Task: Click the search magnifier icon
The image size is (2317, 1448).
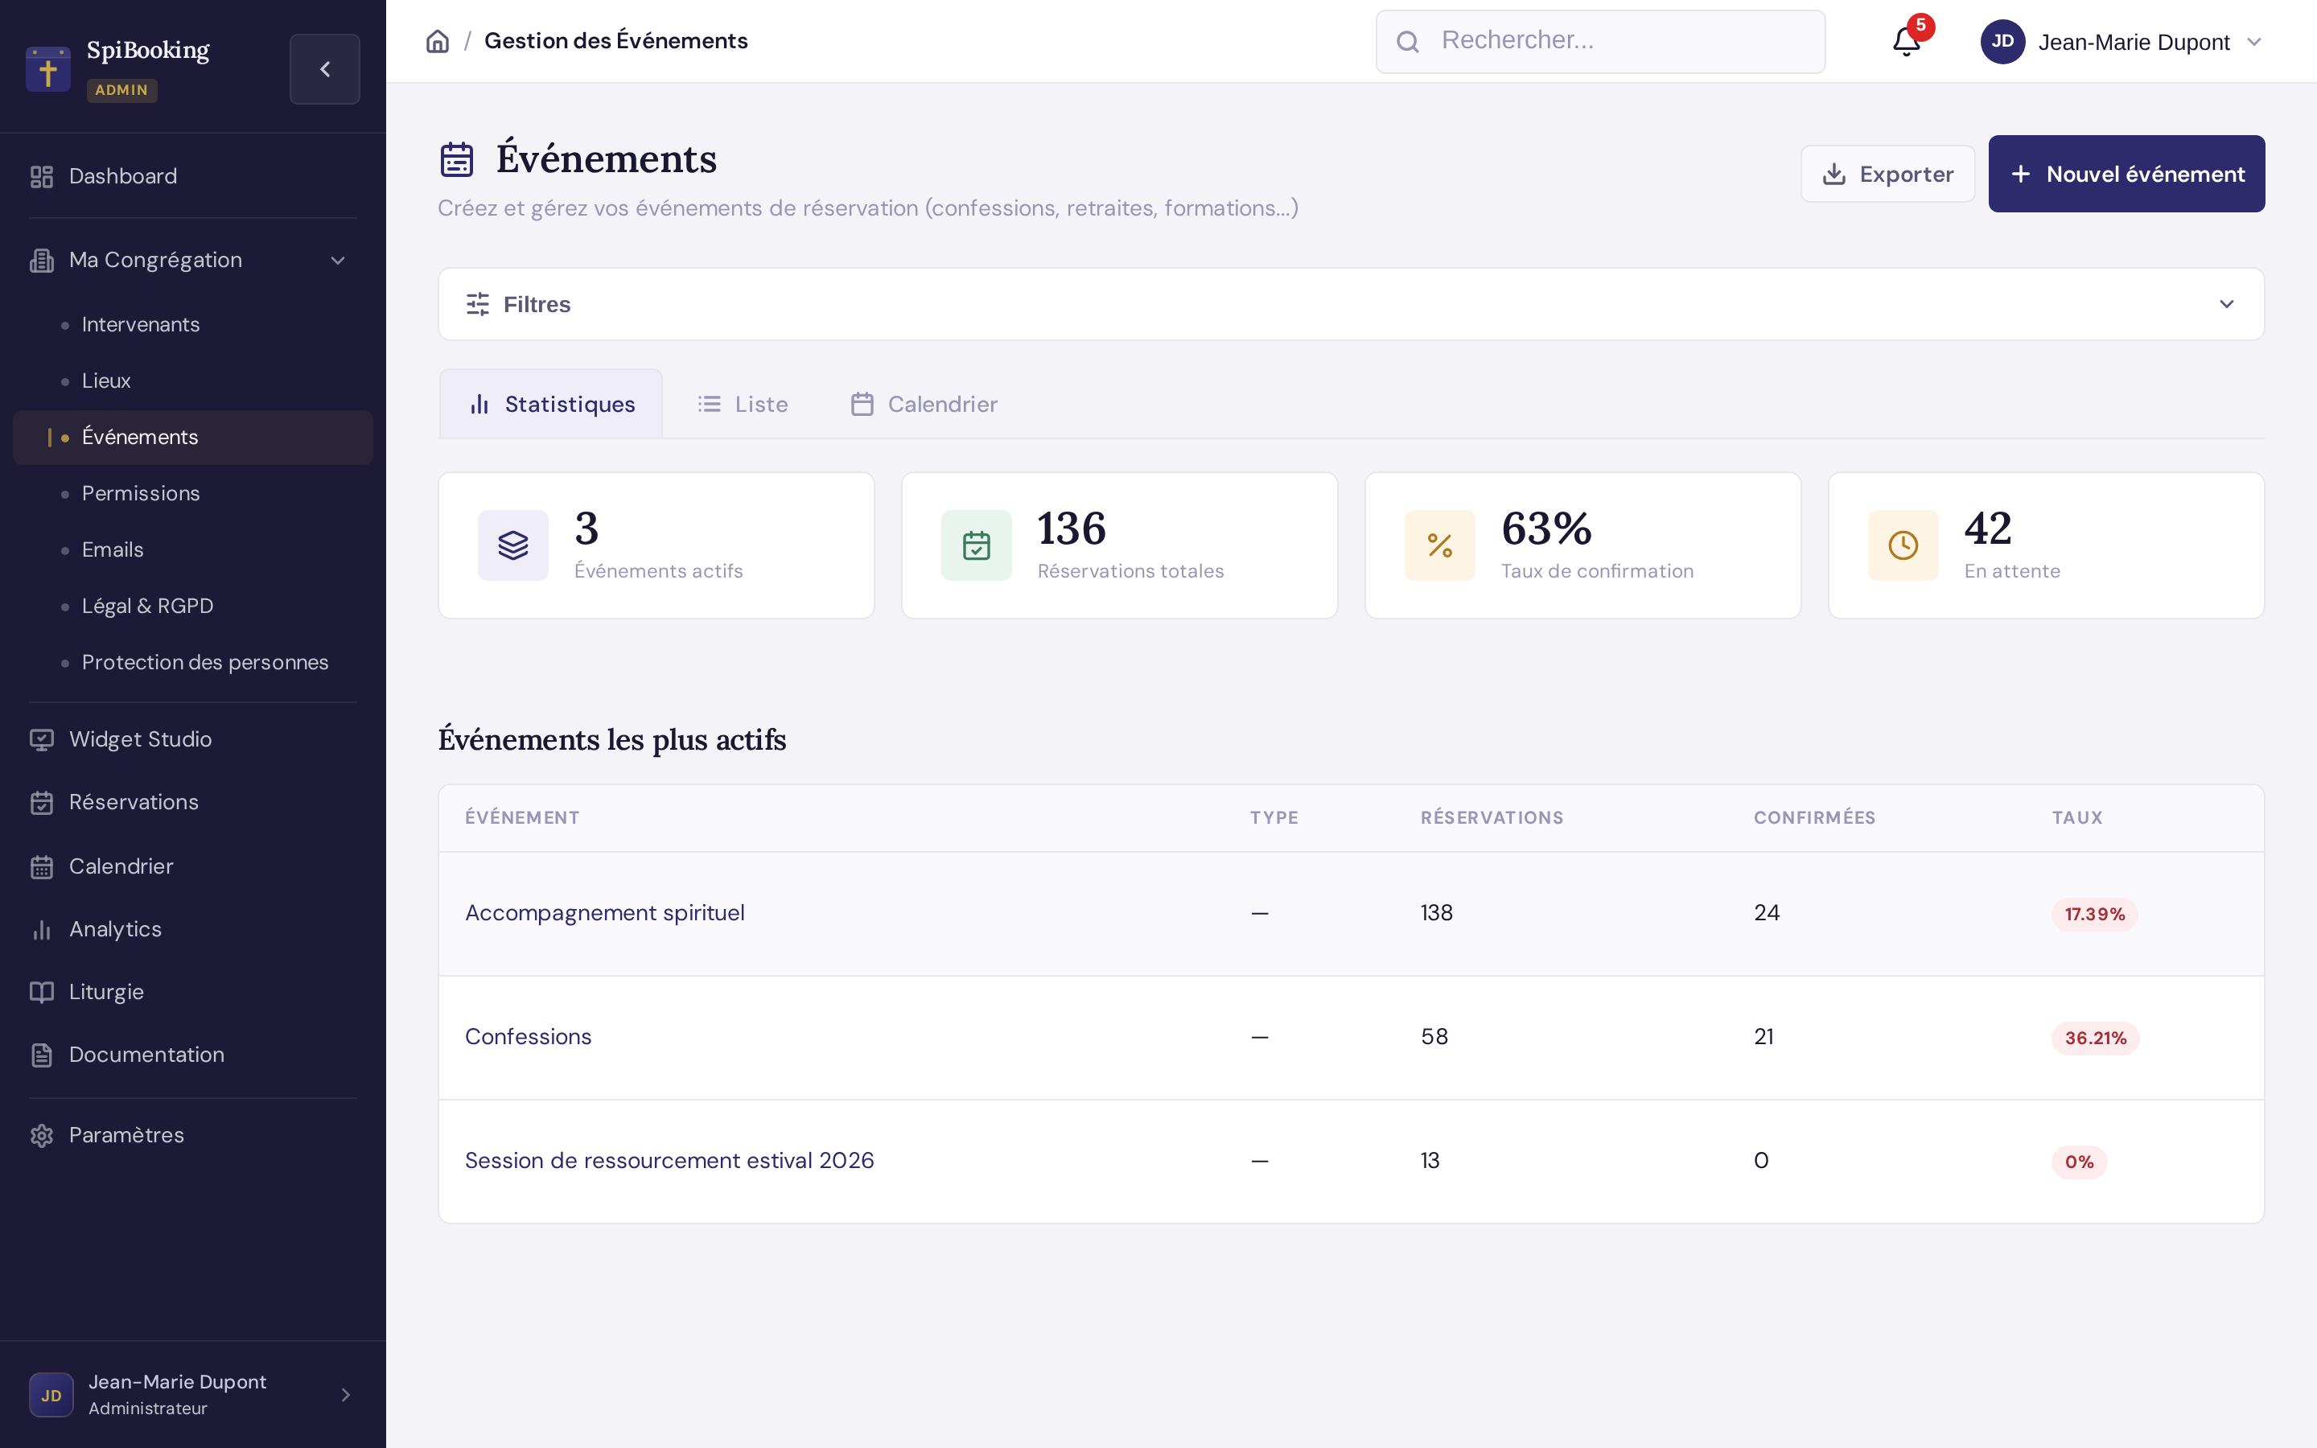Action: [1407, 41]
